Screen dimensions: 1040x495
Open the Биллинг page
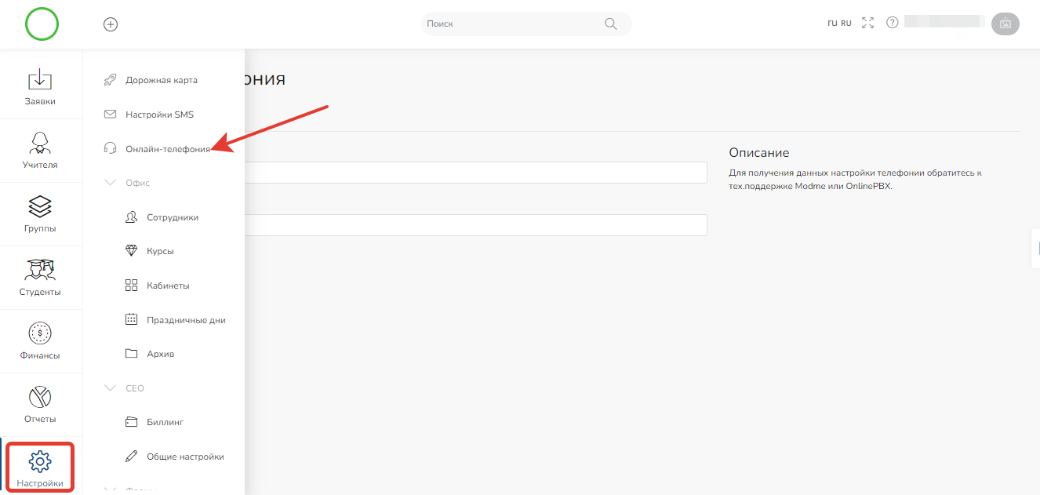click(165, 422)
